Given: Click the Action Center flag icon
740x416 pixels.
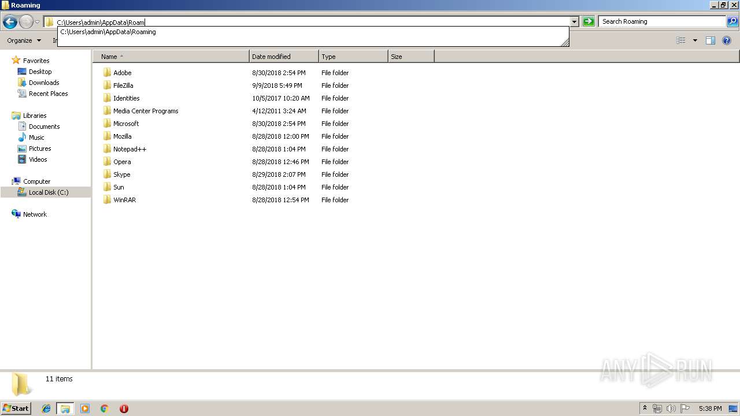Looking at the screenshot, I should [x=684, y=408].
